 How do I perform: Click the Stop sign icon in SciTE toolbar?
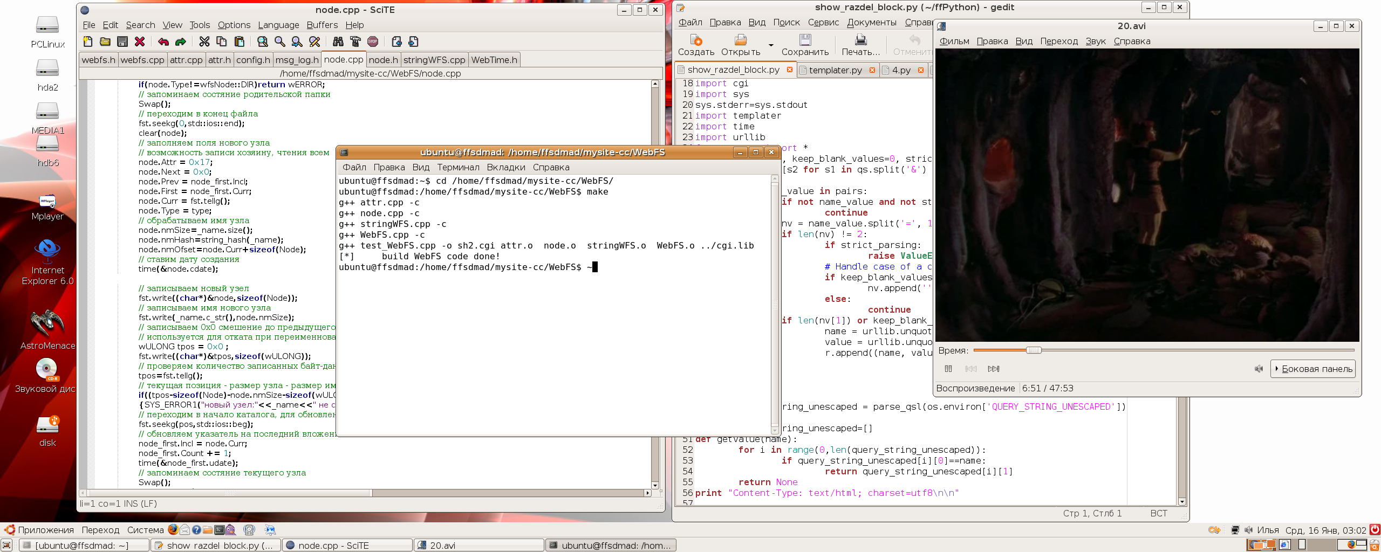(373, 42)
